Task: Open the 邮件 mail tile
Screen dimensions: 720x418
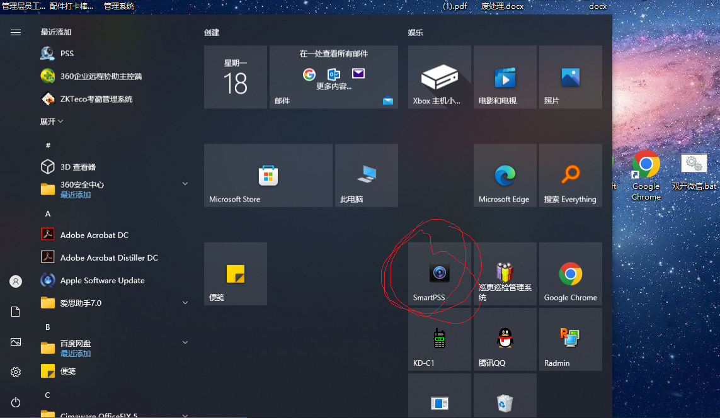Action: click(334, 77)
